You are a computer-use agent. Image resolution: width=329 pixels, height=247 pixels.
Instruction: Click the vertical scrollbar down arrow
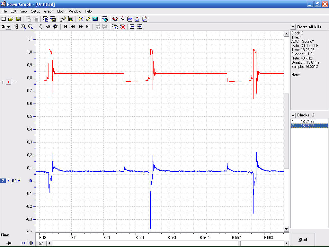point(286,229)
